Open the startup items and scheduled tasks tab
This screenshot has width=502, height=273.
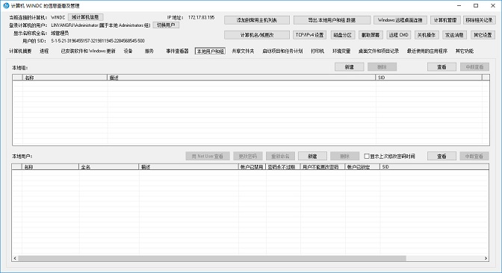click(282, 51)
